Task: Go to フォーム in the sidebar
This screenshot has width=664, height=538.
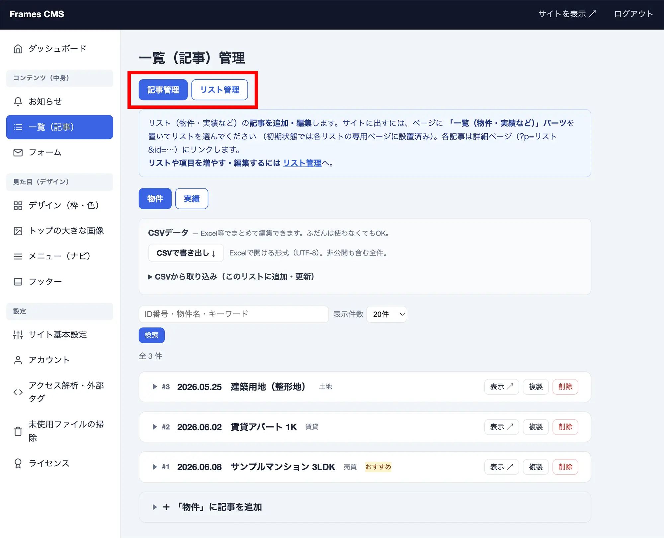Action: (x=59, y=153)
